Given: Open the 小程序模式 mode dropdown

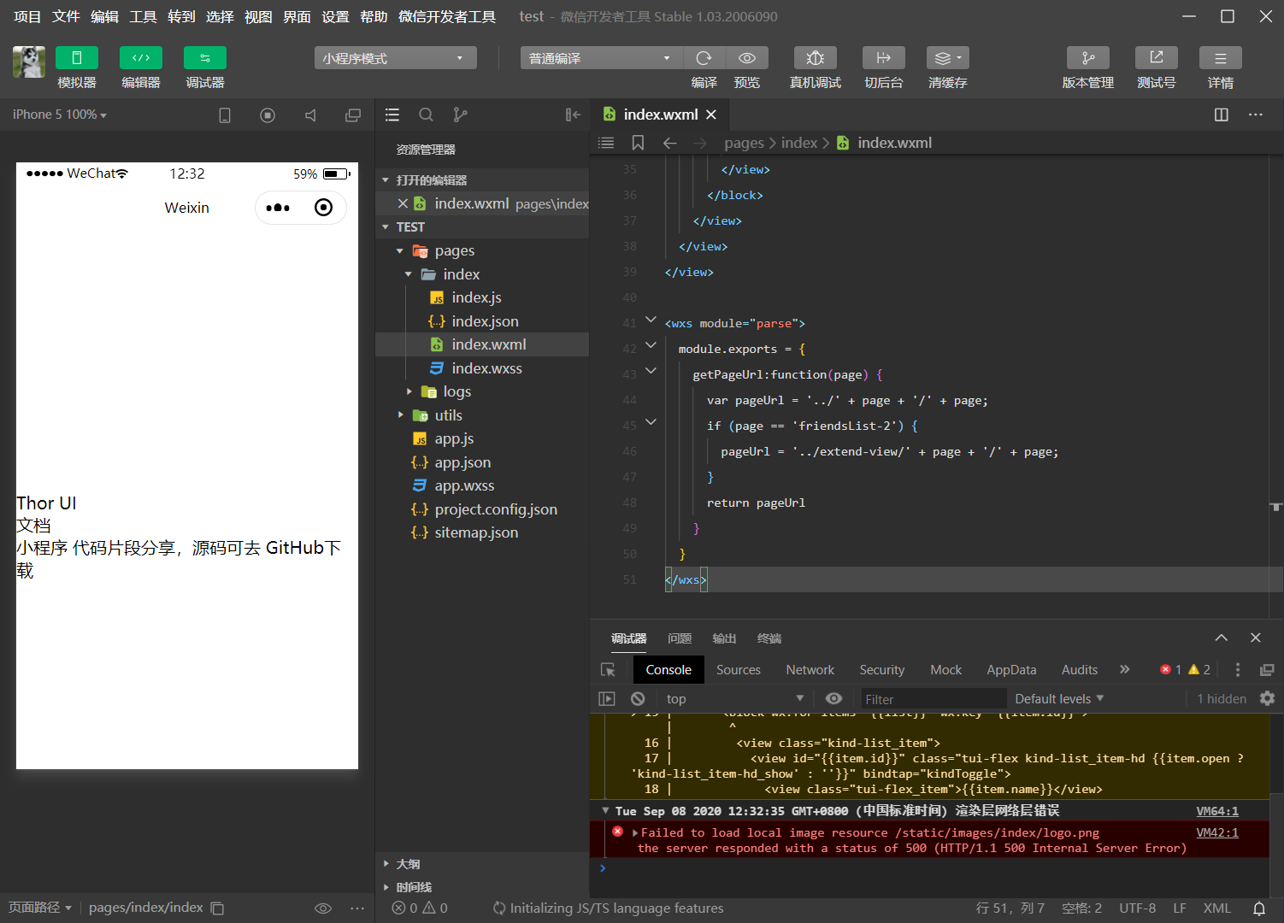Looking at the screenshot, I should 395,58.
